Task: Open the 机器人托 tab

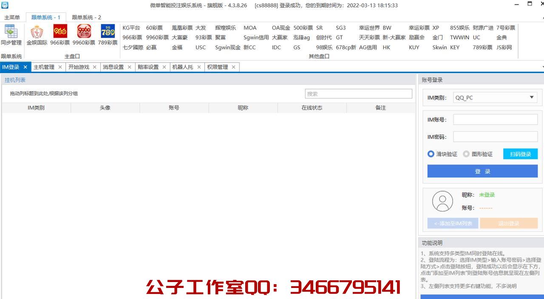Action: [182, 67]
